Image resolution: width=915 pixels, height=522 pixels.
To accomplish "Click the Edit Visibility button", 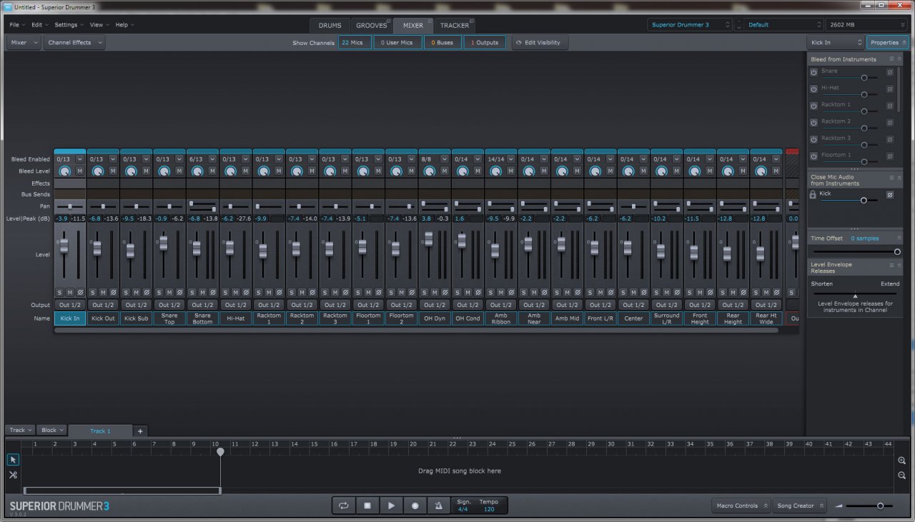I will (x=540, y=42).
